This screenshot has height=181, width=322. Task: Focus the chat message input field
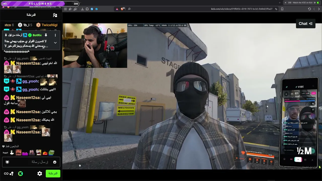31,162
